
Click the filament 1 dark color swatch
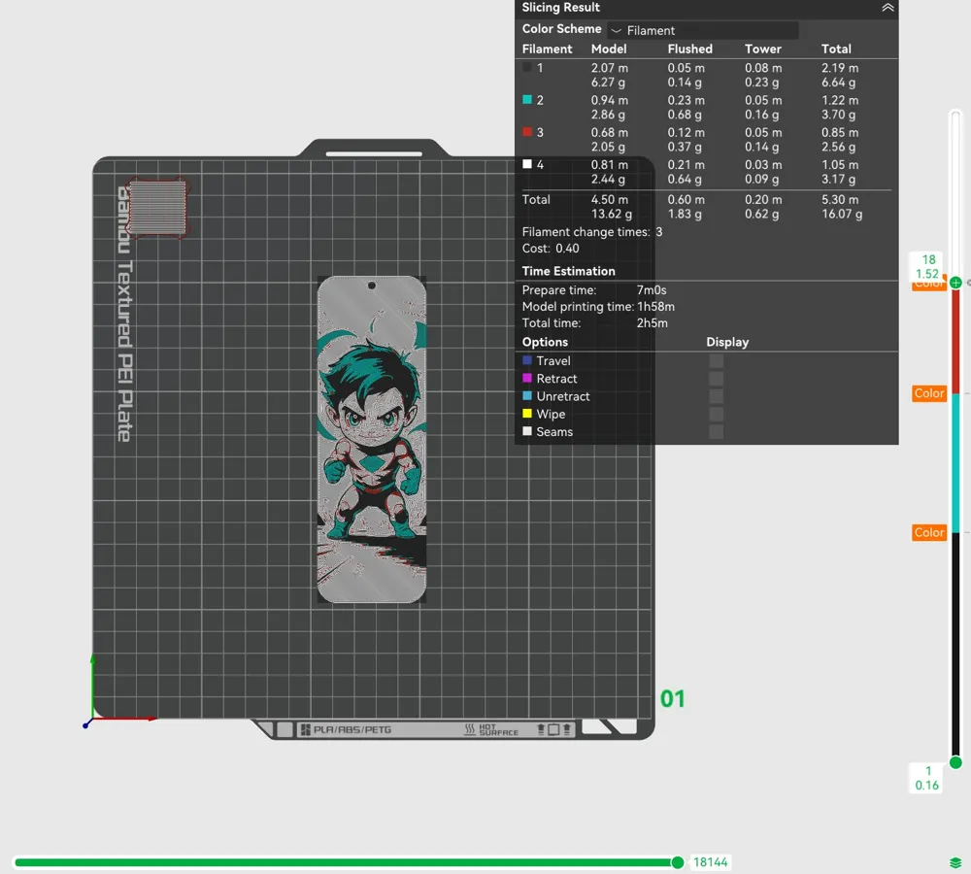[527, 68]
